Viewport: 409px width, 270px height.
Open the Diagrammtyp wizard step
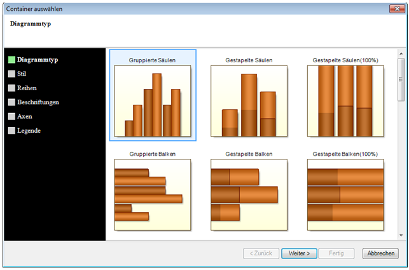point(38,60)
